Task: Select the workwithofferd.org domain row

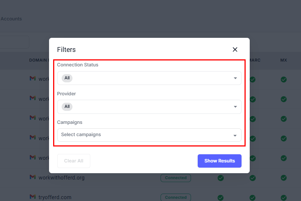Action: (62, 178)
